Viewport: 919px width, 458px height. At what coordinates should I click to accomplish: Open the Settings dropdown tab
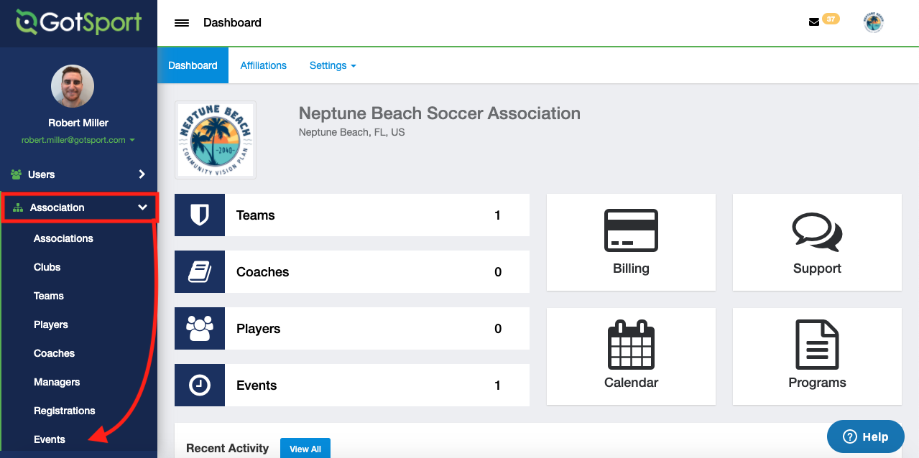pyautogui.click(x=333, y=65)
